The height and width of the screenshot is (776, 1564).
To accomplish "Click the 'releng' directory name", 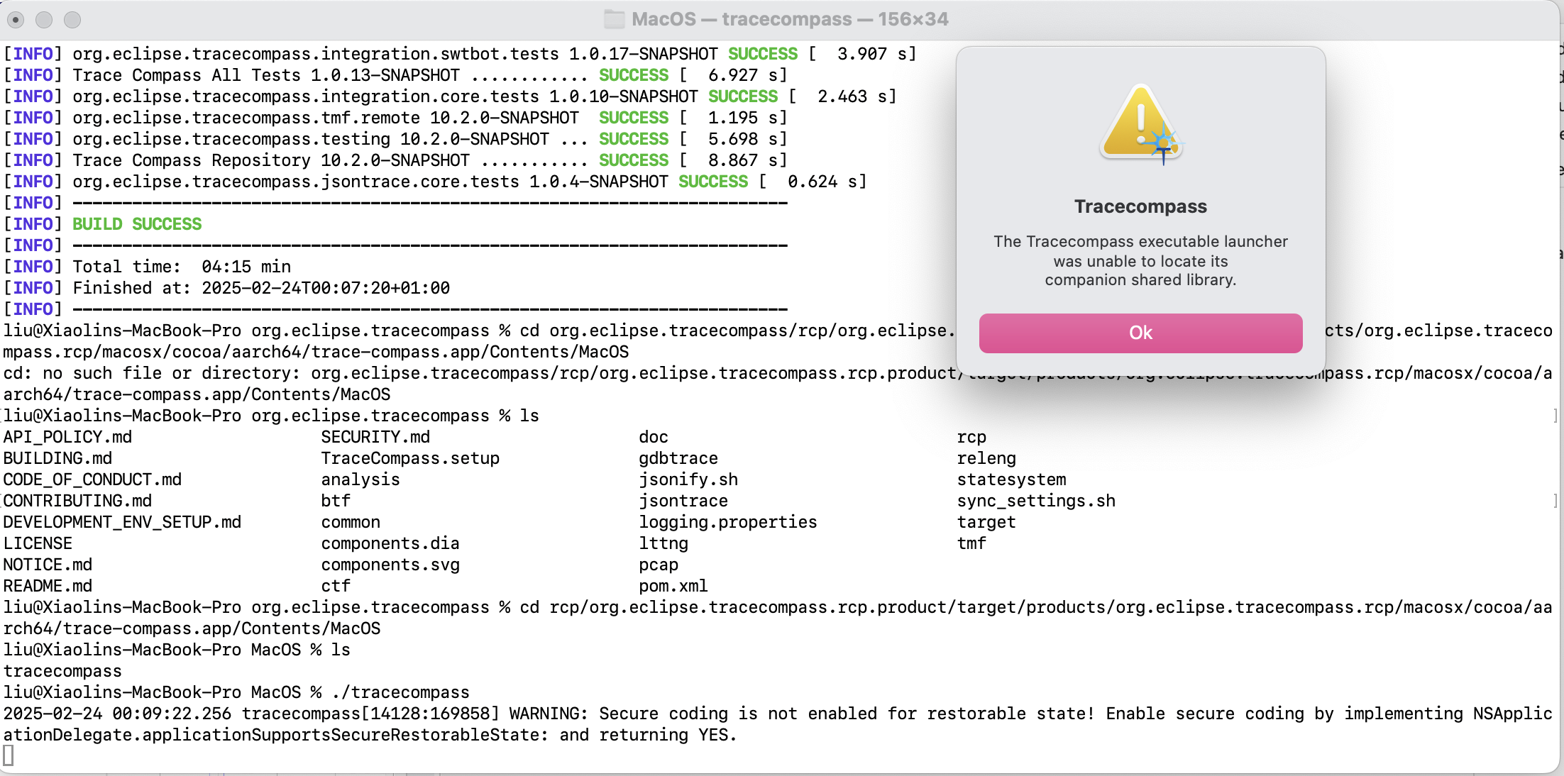I will coord(986,458).
